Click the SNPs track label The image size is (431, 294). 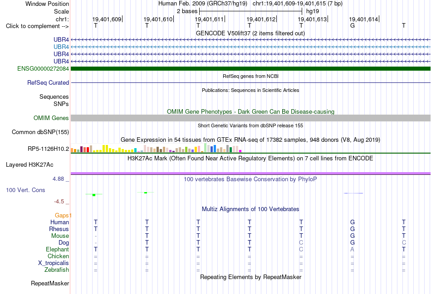(61, 104)
